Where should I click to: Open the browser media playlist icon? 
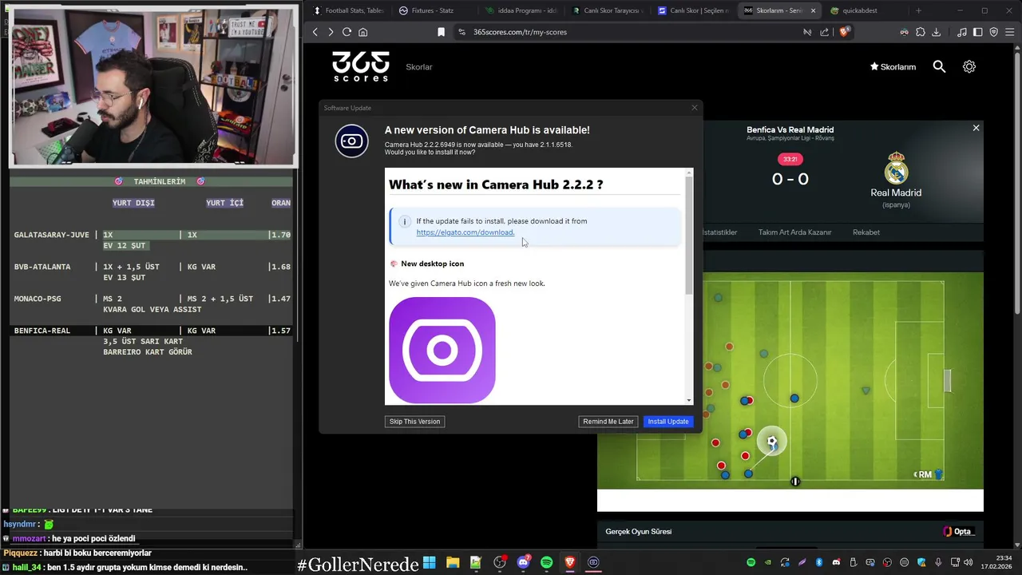962,32
